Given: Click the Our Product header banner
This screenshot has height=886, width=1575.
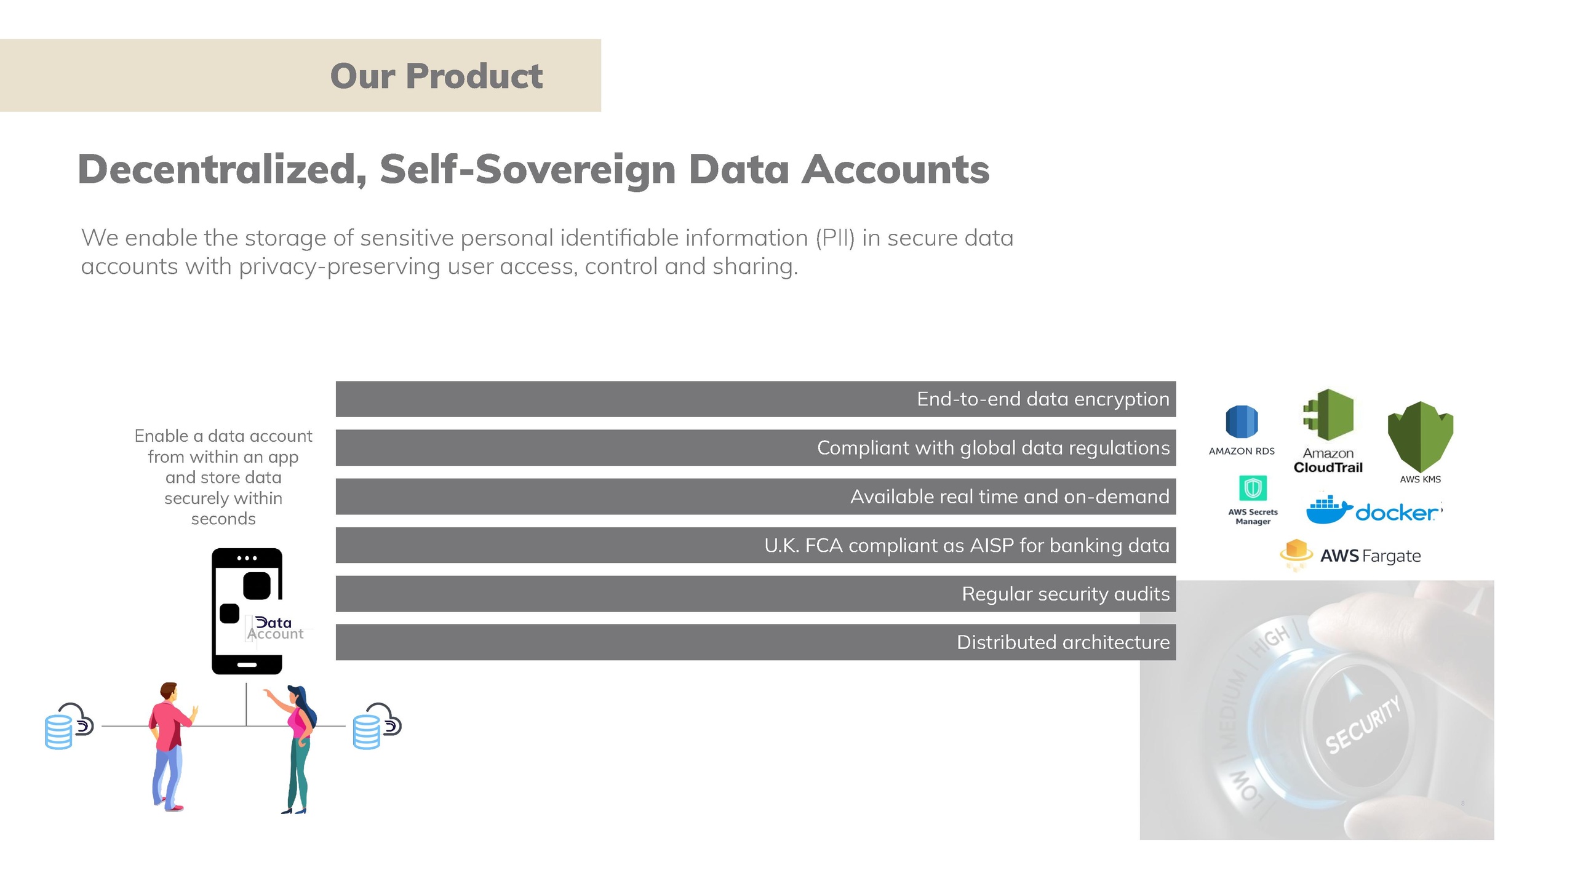Looking at the screenshot, I should [300, 76].
